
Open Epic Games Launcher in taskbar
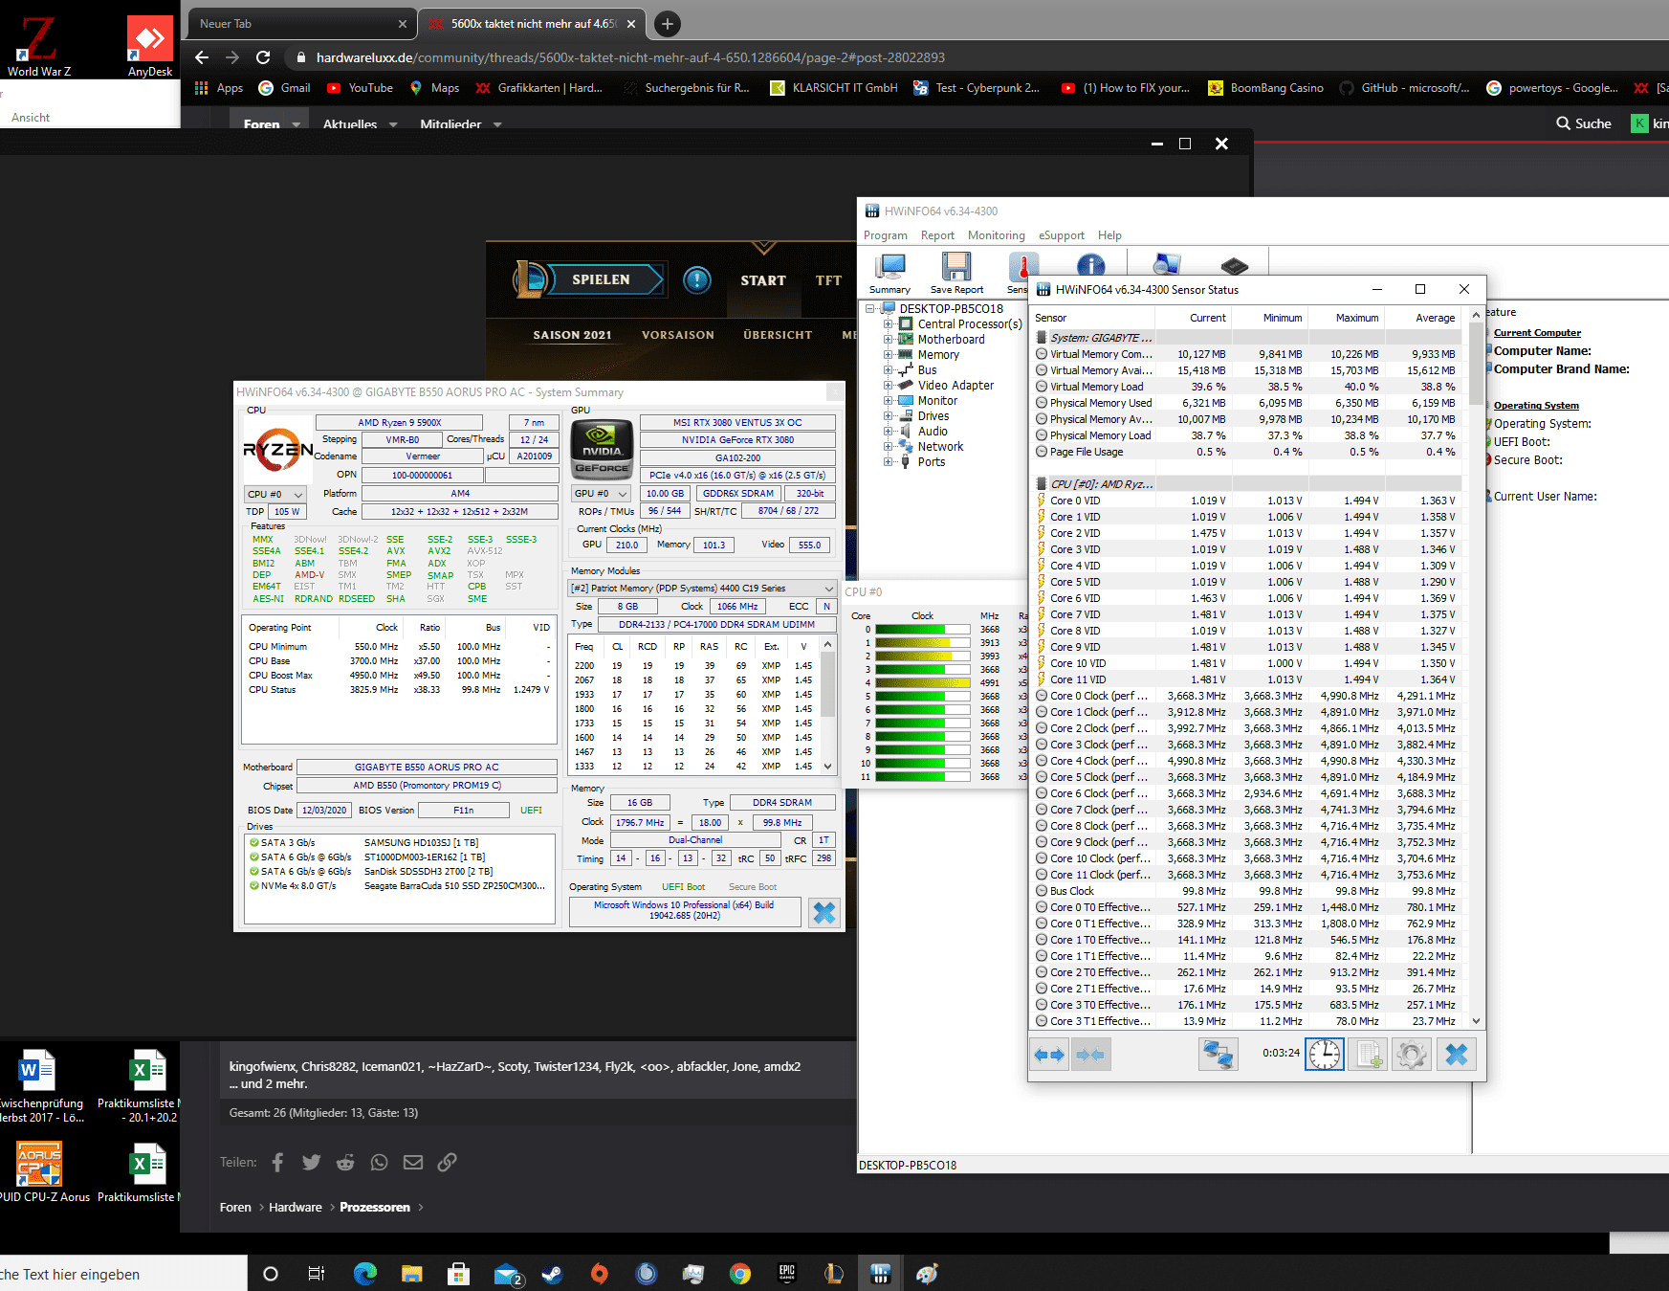(786, 1274)
